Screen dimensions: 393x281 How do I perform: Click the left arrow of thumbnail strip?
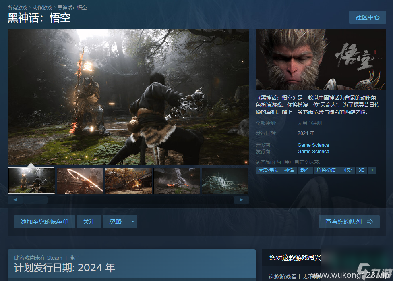(15, 200)
